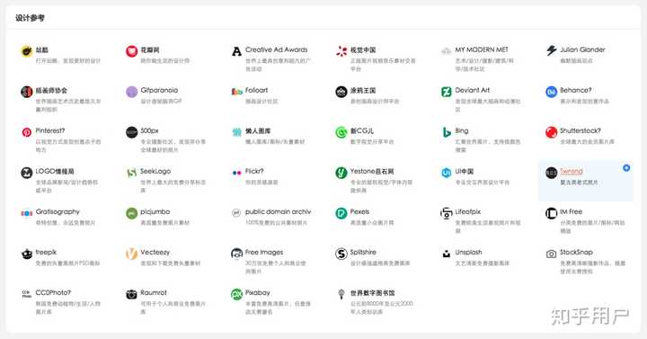Click the Gratisography colorful icon
Image resolution: width=647 pixels, height=339 pixels.
[27, 213]
